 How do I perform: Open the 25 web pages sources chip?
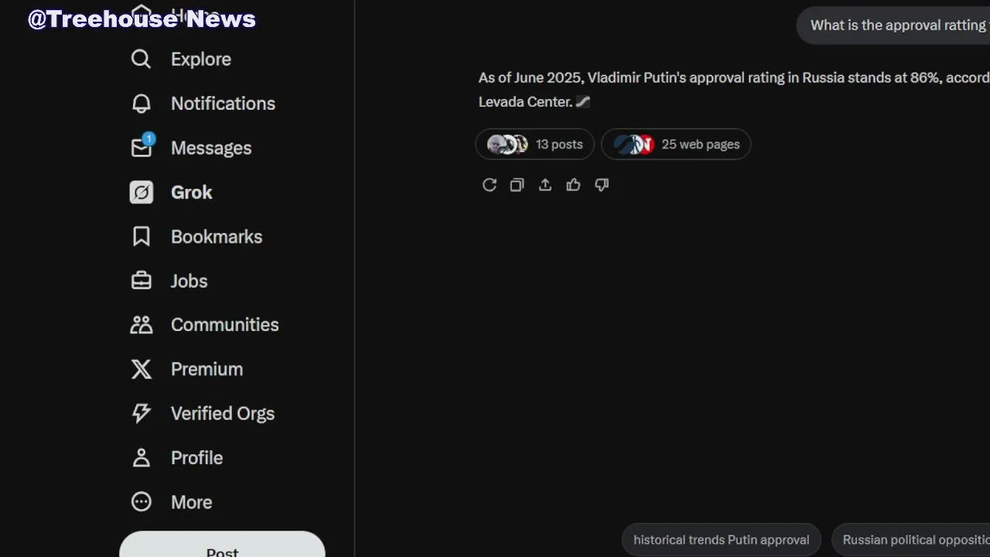click(676, 144)
